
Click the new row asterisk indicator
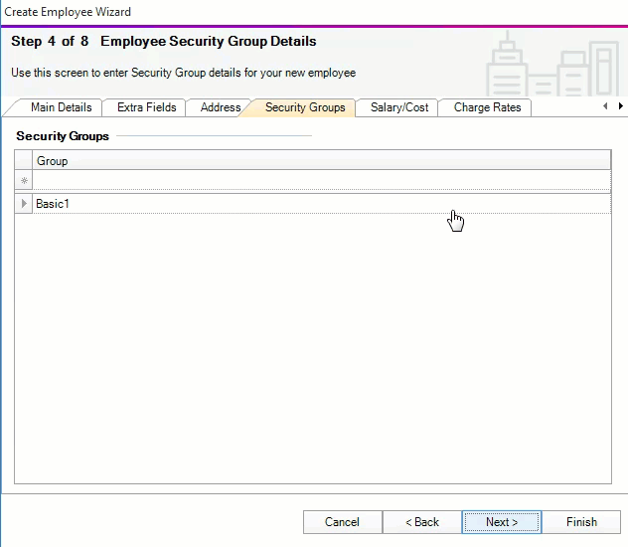[24, 181]
